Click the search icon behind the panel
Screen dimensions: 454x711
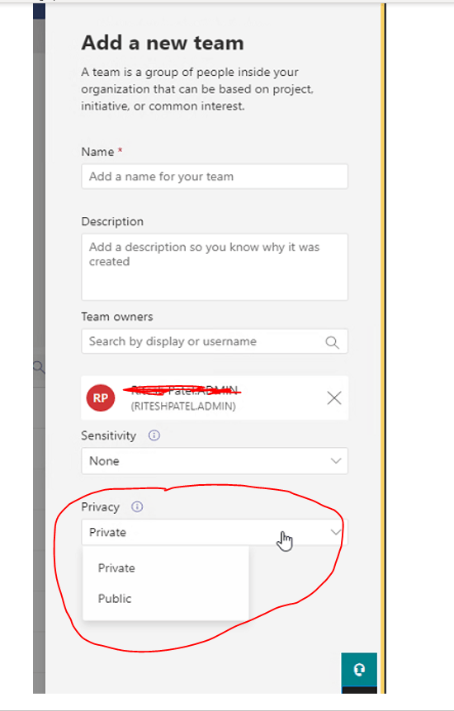click(39, 367)
